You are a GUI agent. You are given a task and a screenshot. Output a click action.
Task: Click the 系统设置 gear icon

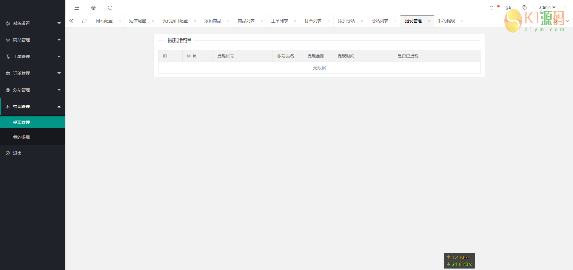[x=8, y=23]
